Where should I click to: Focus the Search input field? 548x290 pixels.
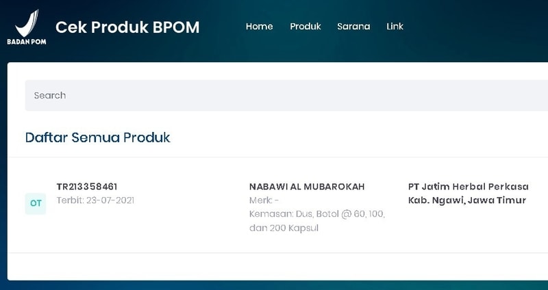(x=286, y=95)
